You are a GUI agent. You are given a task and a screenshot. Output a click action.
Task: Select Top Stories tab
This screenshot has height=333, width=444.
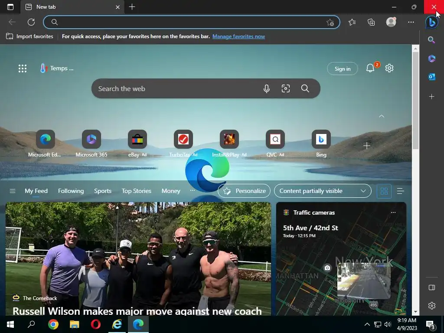[x=137, y=191]
